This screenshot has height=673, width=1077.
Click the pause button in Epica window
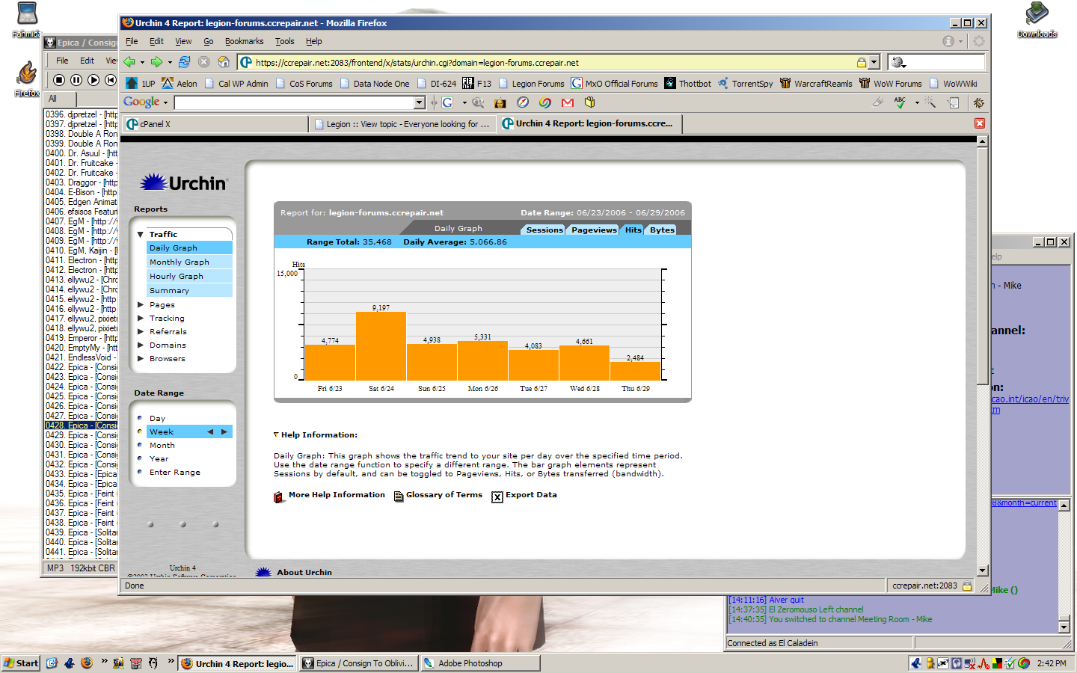(x=76, y=79)
